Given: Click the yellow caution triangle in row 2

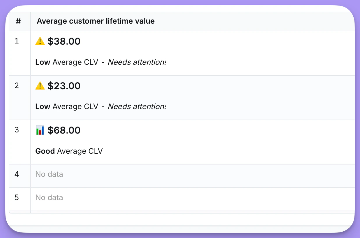Looking at the screenshot, I should tap(40, 86).
